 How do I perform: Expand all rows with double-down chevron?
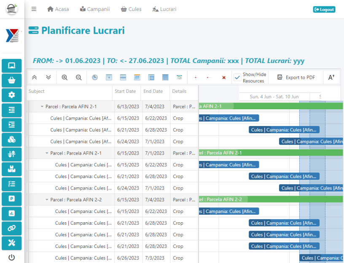[x=48, y=77]
